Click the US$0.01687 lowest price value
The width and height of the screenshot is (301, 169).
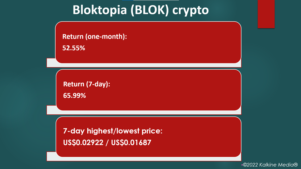coord(131,142)
